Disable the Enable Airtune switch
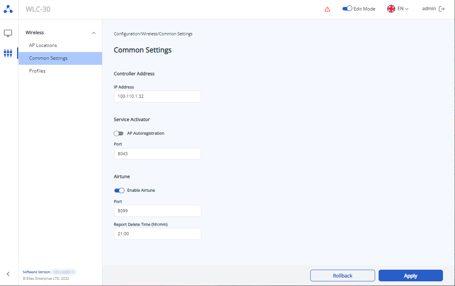This screenshot has height=286, width=455. [x=119, y=191]
